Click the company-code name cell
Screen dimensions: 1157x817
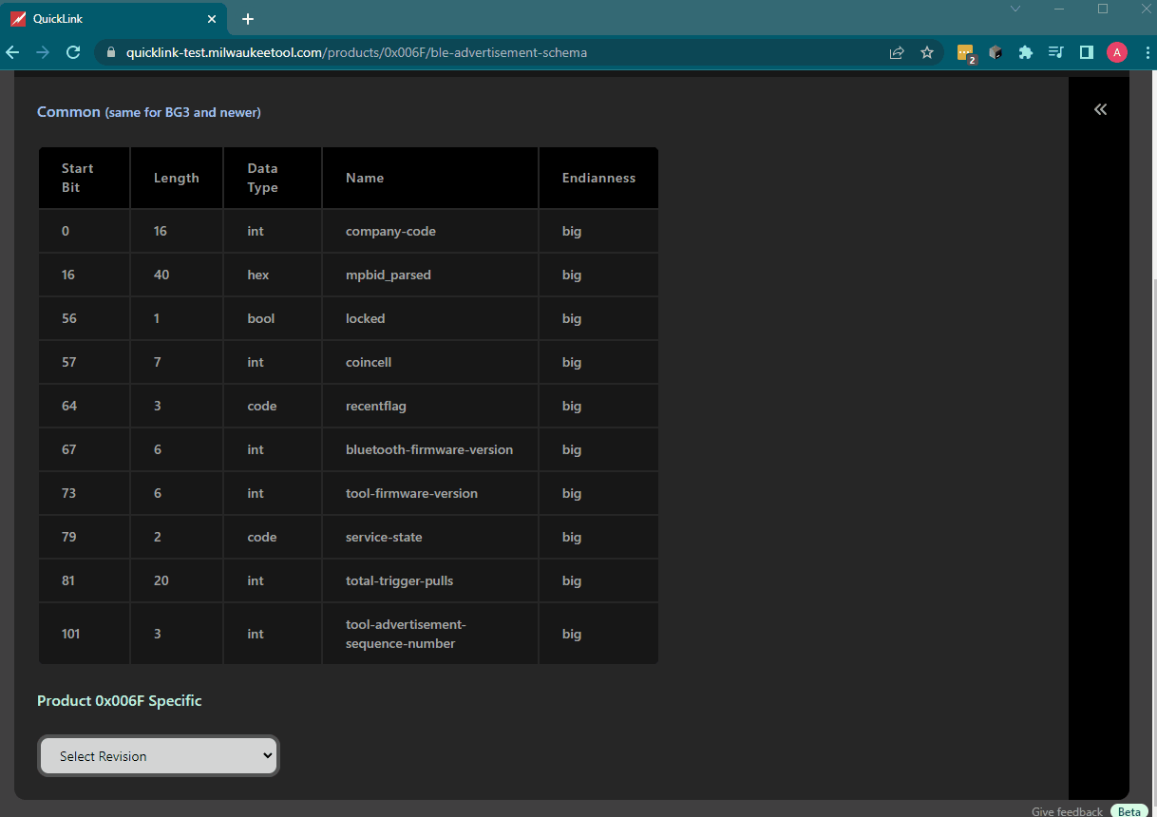pyautogui.click(x=430, y=231)
